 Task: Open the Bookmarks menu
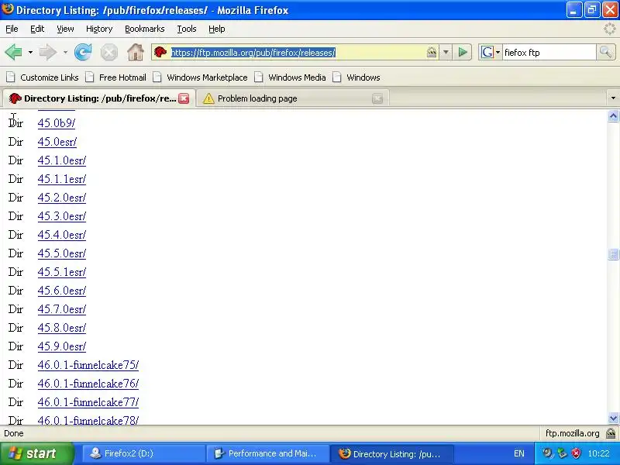(x=145, y=29)
